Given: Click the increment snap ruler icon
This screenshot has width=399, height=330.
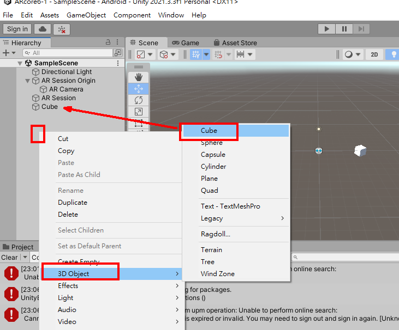Looking at the screenshot, I should [241, 54].
